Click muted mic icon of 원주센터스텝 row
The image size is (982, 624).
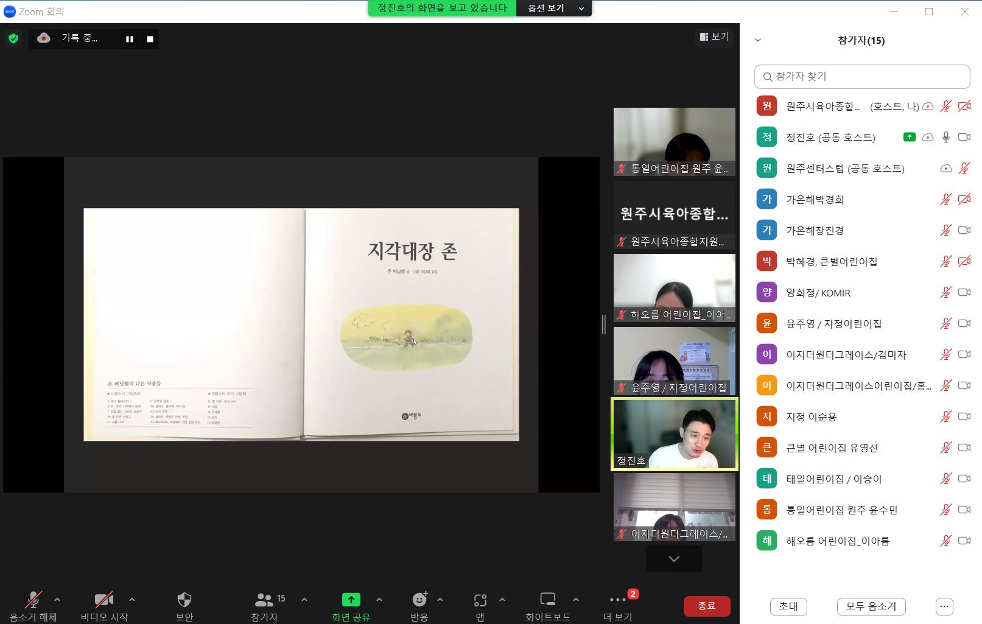click(x=964, y=169)
